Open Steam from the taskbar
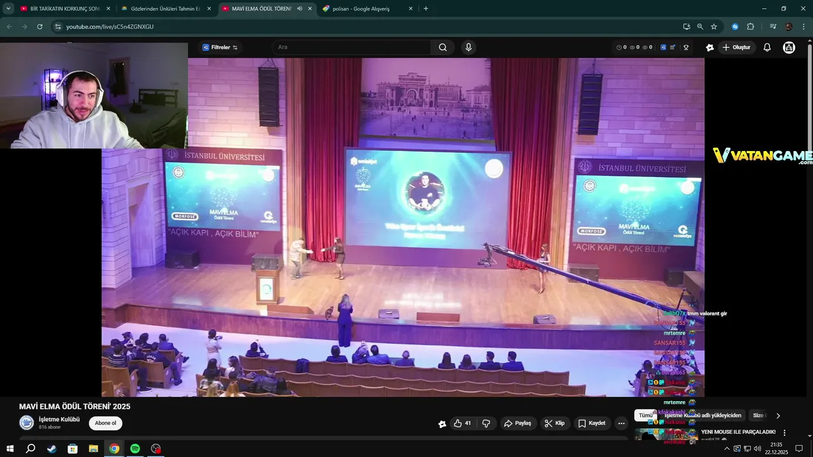This screenshot has width=813, height=457. click(51, 449)
